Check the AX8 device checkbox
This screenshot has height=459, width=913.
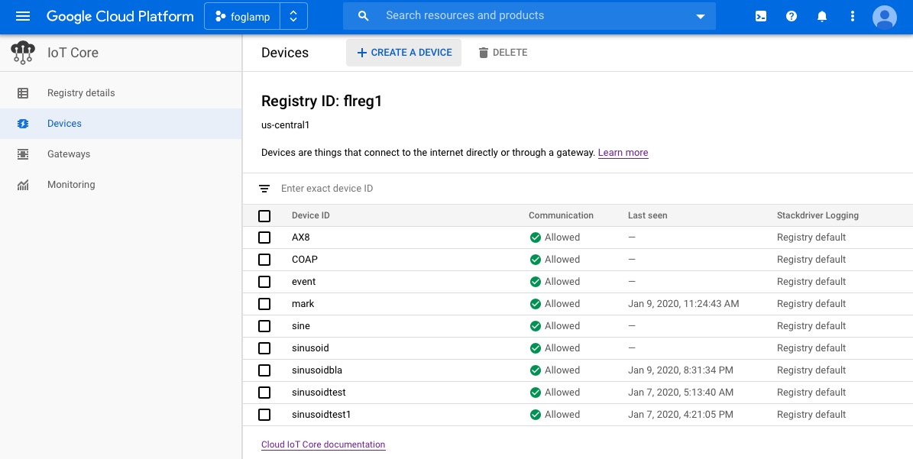point(264,238)
